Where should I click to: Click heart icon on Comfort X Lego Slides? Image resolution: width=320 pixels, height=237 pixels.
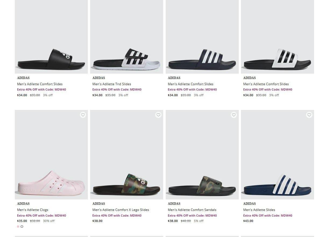(x=158, y=115)
